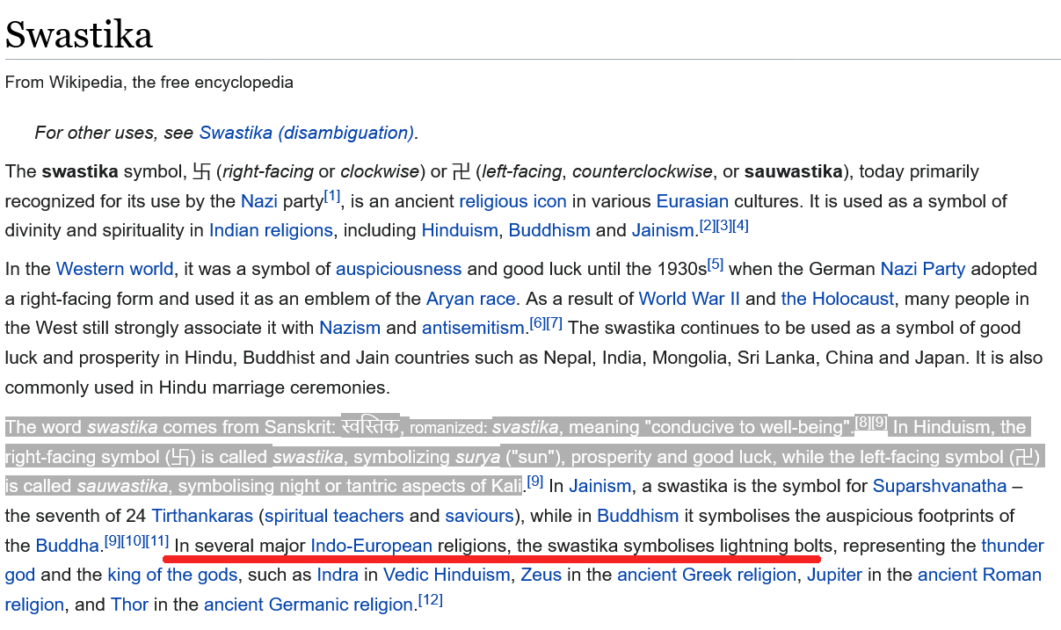Jump to reference [11]
Image resolution: width=1061 pixels, height=630 pixels.
pyautogui.click(x=156, y=541)
